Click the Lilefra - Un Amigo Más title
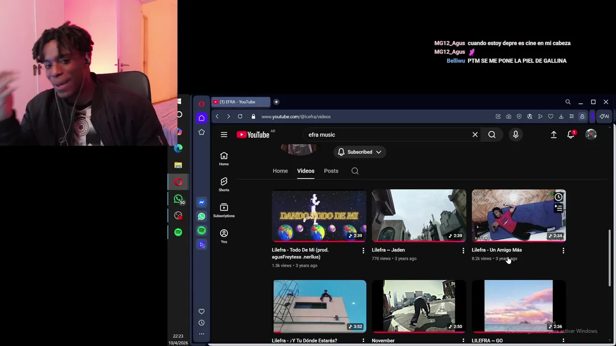 click(497, 250)
